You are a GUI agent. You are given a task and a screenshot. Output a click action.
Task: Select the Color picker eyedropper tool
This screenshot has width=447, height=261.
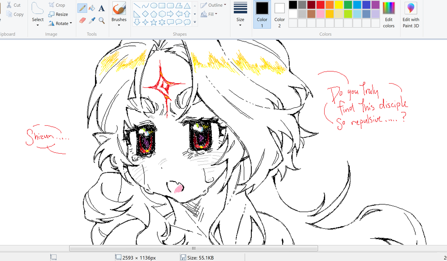tap(92, 20)
